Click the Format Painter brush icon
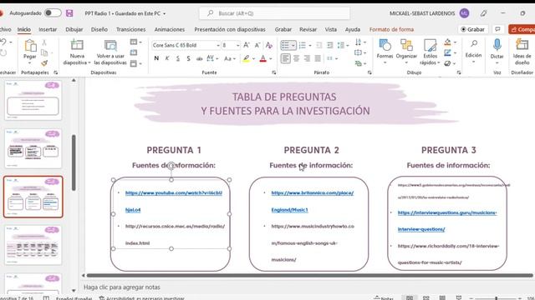Screen dimensions: 535x300 [x=44, y=63]
